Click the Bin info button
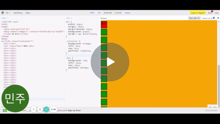The height and width of the screenshot is (124, 220). pyautogui.click(x=212, y=106)
